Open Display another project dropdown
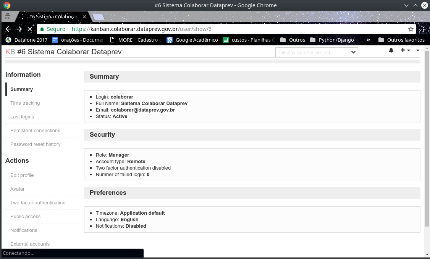This screenshot has width=430, height=259. point(317,52)
